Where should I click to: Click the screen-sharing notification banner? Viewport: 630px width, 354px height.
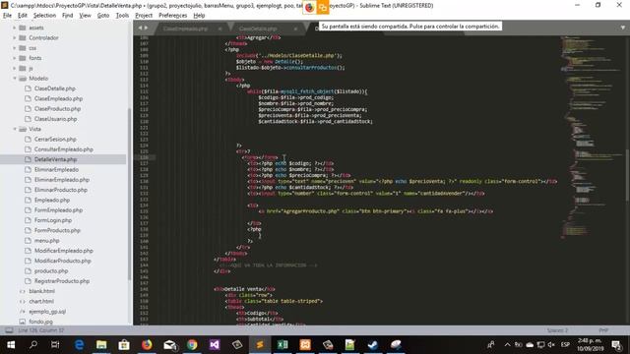(410, 27)
